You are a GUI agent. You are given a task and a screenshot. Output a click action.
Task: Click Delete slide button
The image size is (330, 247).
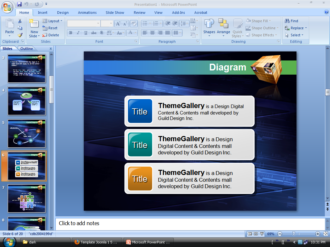click(x=51, y=35)
